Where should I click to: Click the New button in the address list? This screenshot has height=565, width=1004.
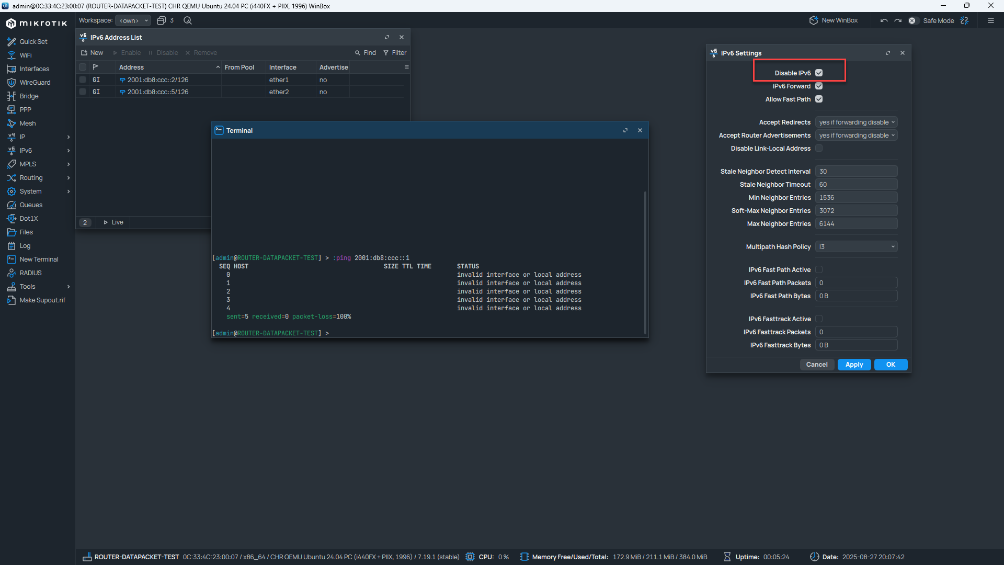tap(92, 53)
